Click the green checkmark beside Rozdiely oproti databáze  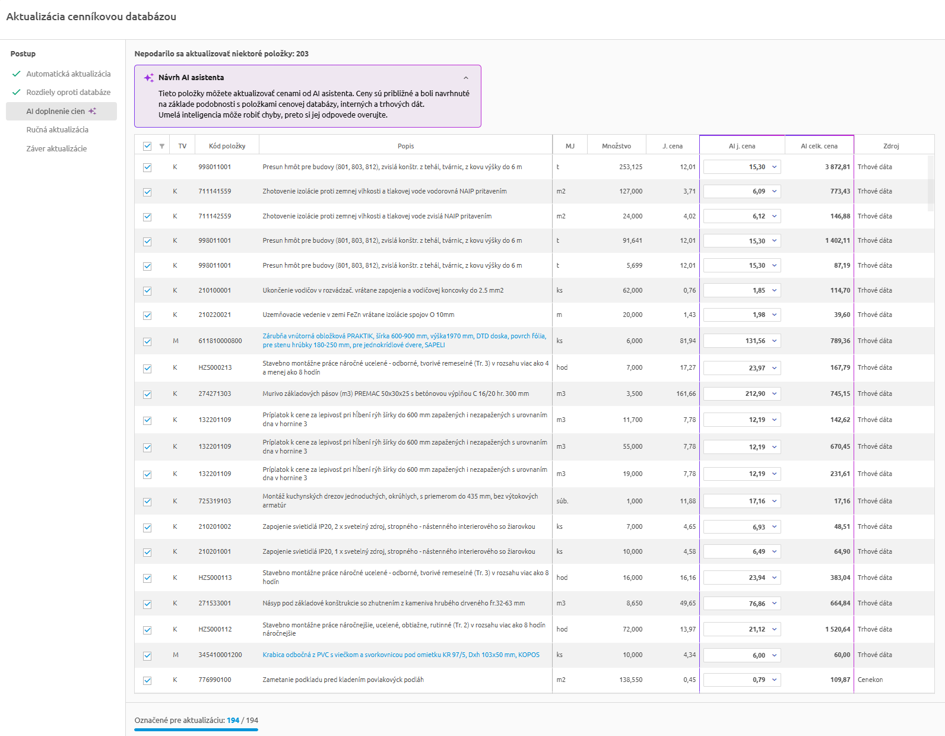(17, 93)
